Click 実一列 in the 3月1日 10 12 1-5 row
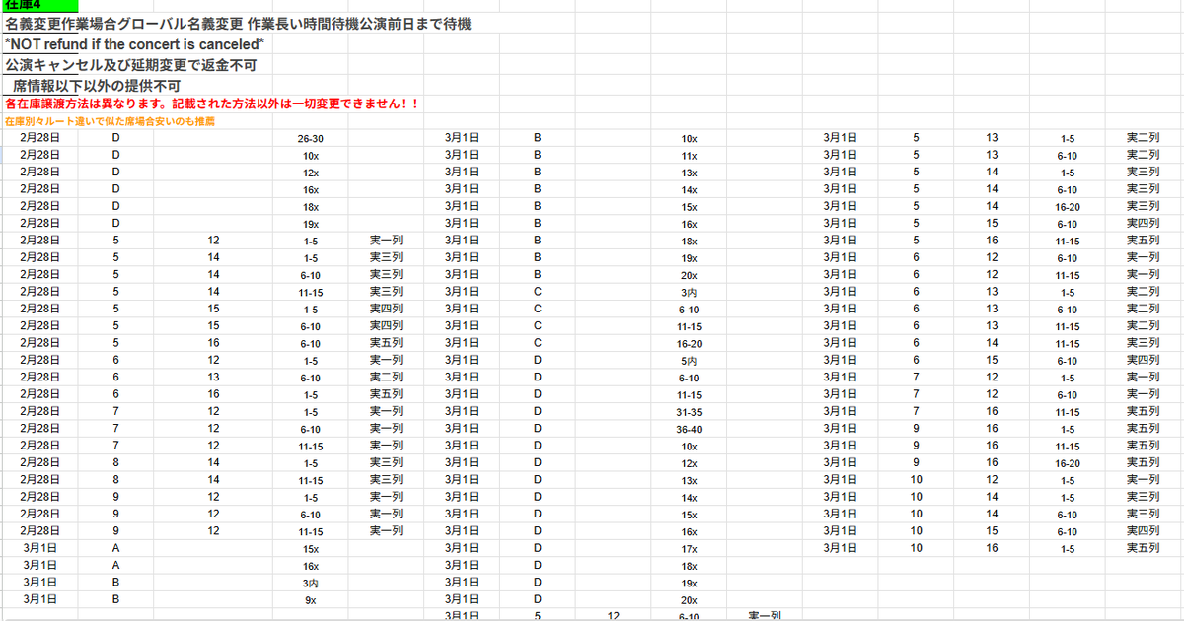Screen dimensions: 1184x621 1144,480
